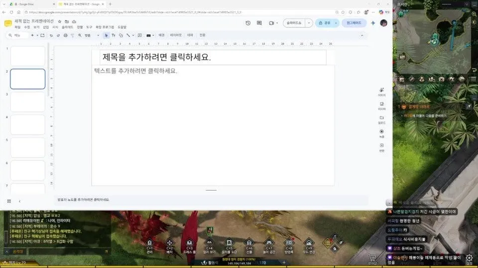The image size is (478, 268).
Task: Open the record option in side panel
Action: (x=382, y=134)
